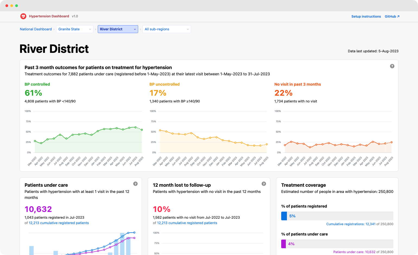The height and width of the screenshot is (255, 418).
Task: Click % of patients under care label
Action: pyautogui.click(x=305, y=234)
